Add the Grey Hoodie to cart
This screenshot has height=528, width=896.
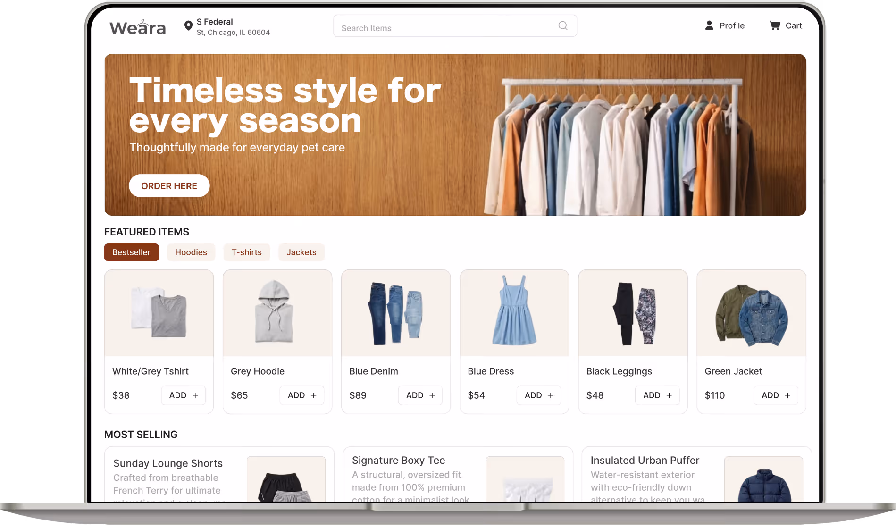[302, 395]
